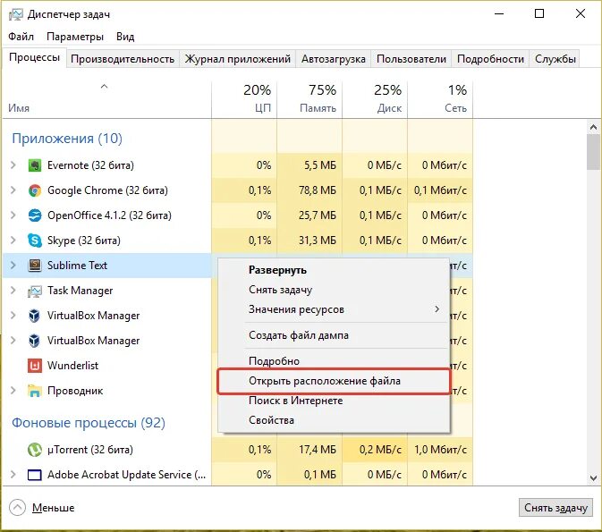Click the Меньше collapse arrow icon

tap(17, 508)
